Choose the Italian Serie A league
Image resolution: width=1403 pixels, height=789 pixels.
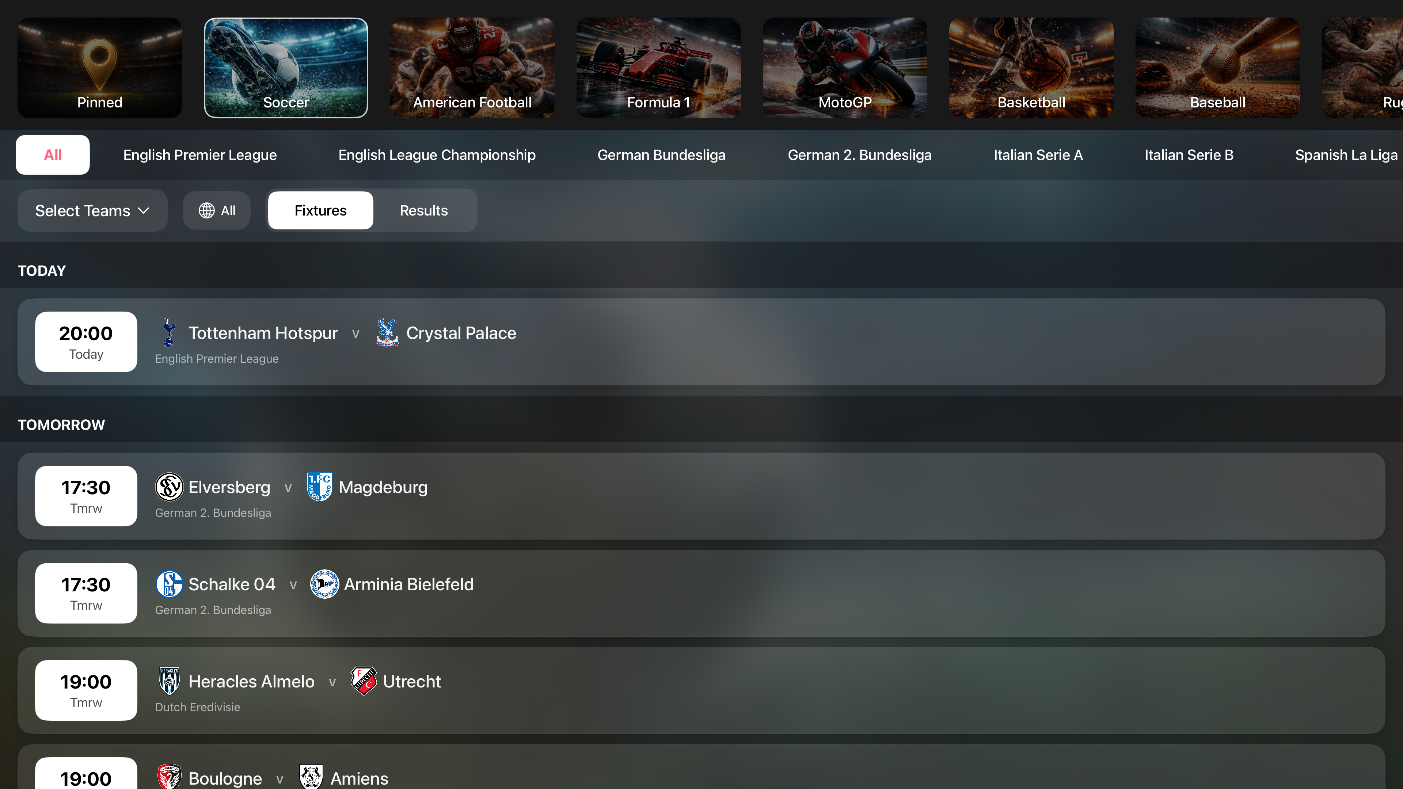point(1038,155)
